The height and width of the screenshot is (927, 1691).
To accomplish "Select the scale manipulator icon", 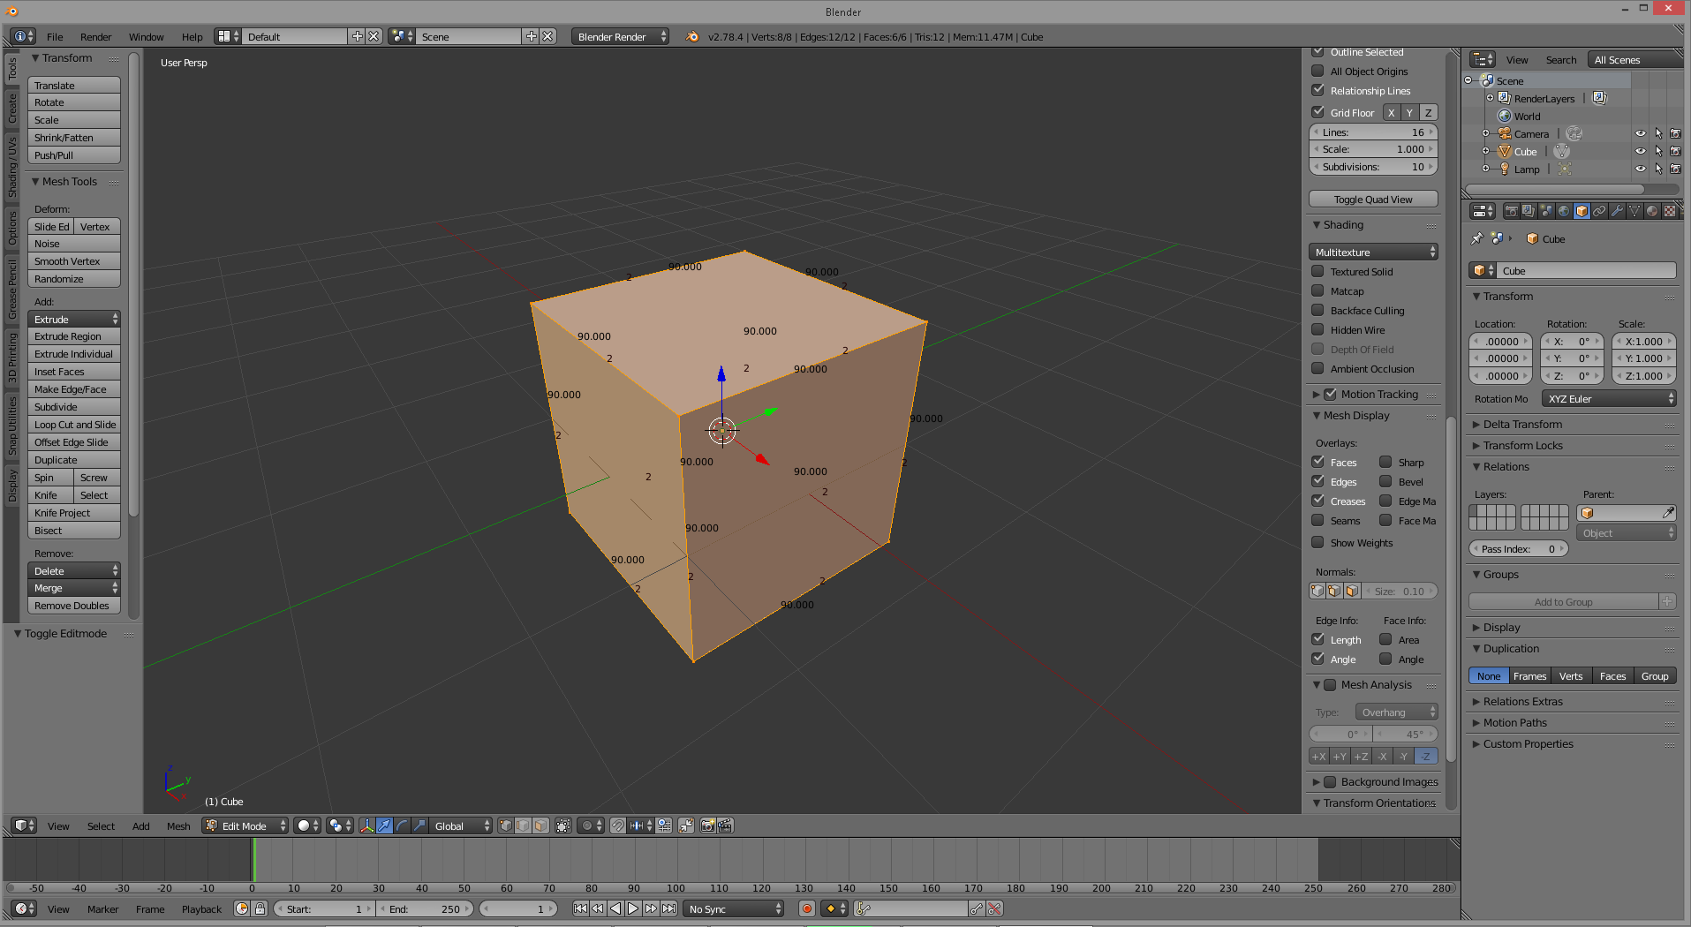I will 419,825.
